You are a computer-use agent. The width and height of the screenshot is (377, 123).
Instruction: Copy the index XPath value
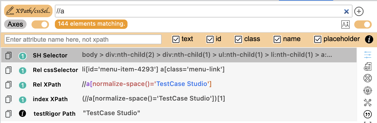coord(9,99)
